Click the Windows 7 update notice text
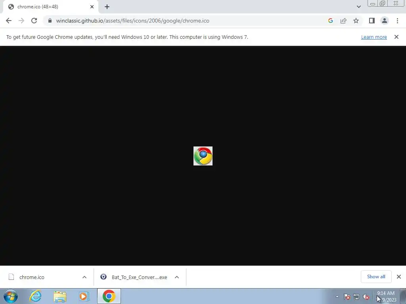 pyautogui.click(x=127, y=37)
